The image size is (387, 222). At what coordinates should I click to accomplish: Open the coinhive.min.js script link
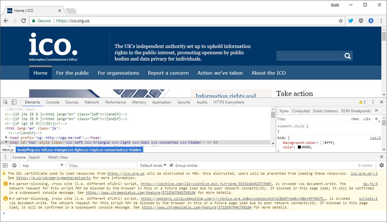[x=206, y=184]
